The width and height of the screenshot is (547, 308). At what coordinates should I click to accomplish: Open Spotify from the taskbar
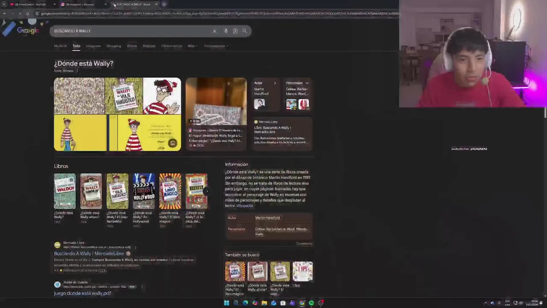click(311, 303)
